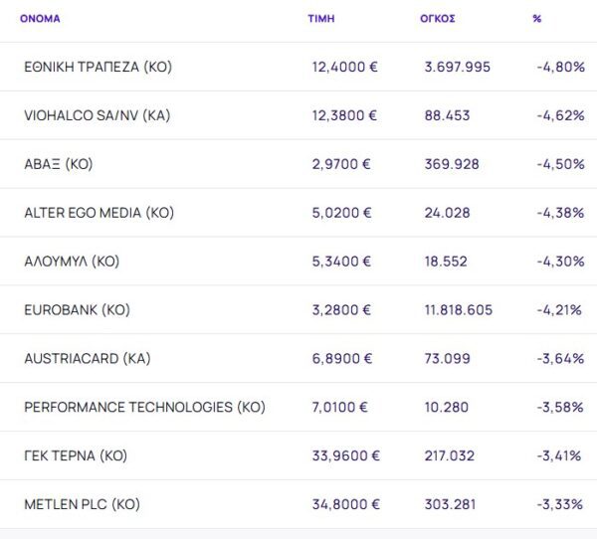Select the -4,80% change value
Image resolution: width=597 pixels, height=539 pixels.
coord(559,67)
